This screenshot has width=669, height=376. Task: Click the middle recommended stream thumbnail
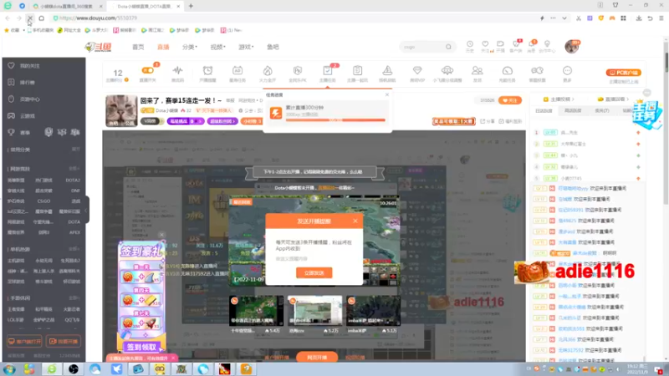click(315, 311)
